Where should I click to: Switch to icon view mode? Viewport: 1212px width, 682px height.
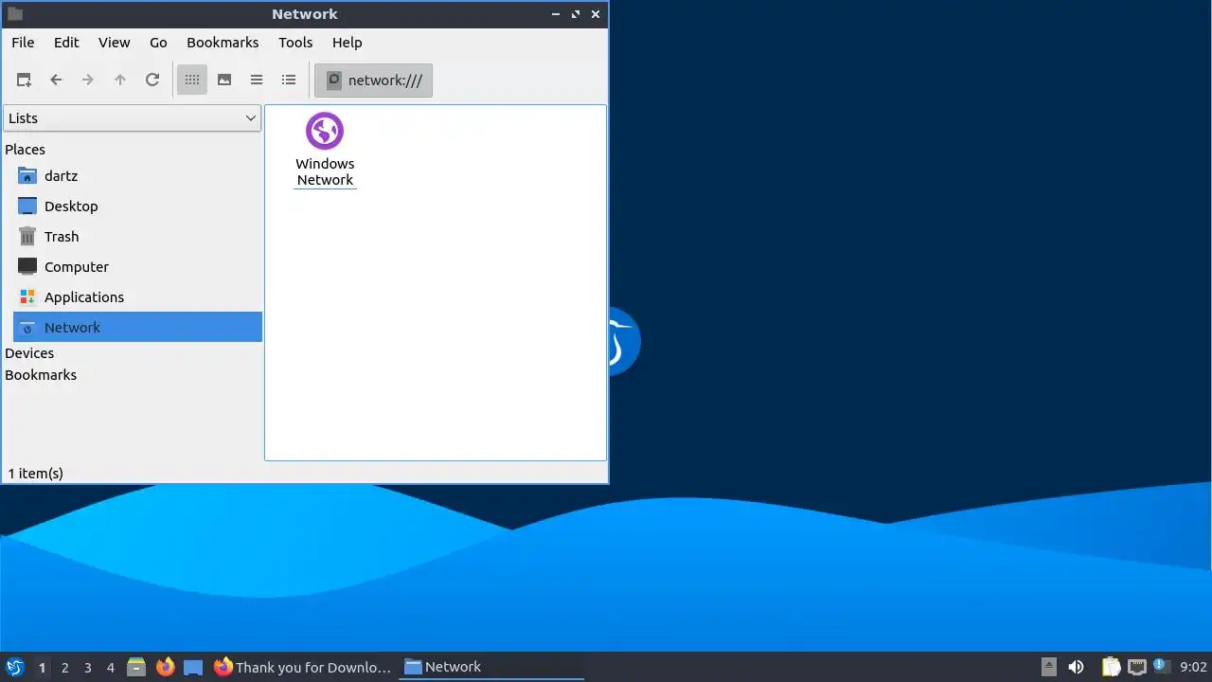tap(192, 81)
